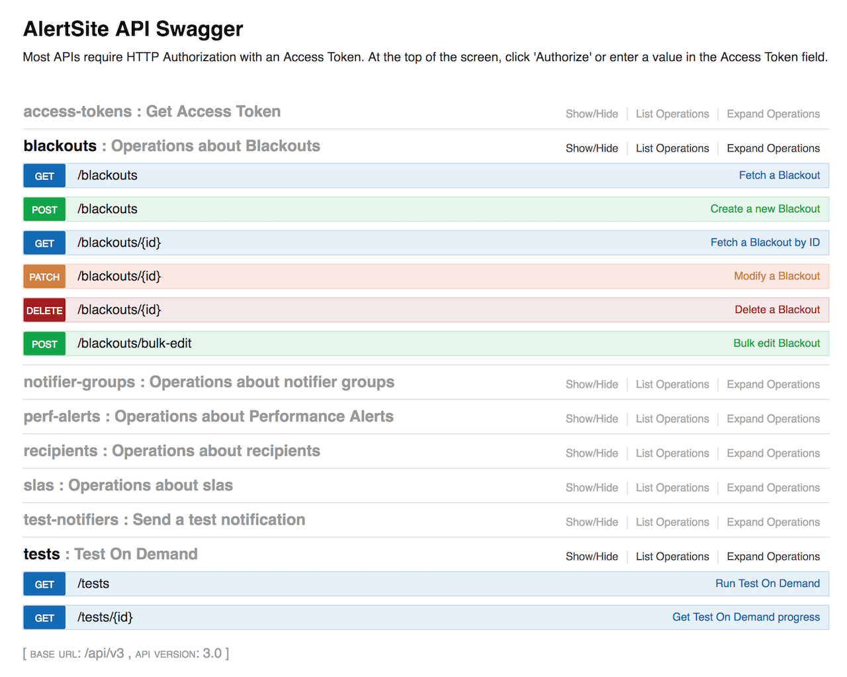This screenshot has height=677, width=847.
Task: List Operations for test-notifiers section
Action: tap(672, 522)
